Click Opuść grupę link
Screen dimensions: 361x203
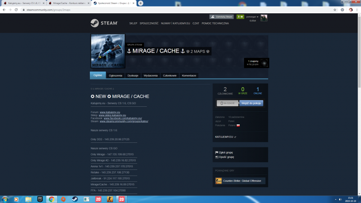(x=225, y=157)
